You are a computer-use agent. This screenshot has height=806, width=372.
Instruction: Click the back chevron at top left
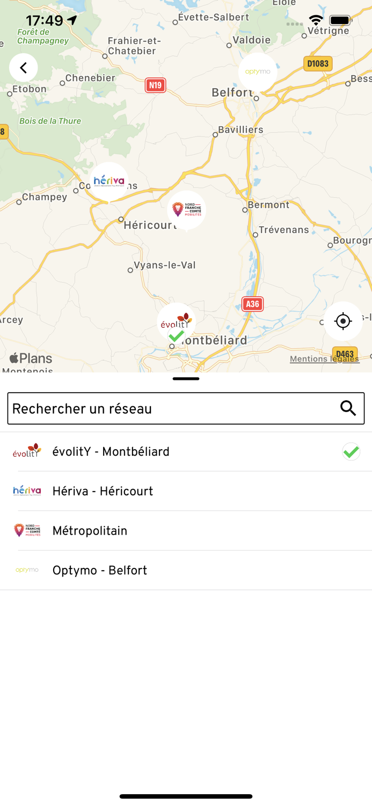click(23, 68)
